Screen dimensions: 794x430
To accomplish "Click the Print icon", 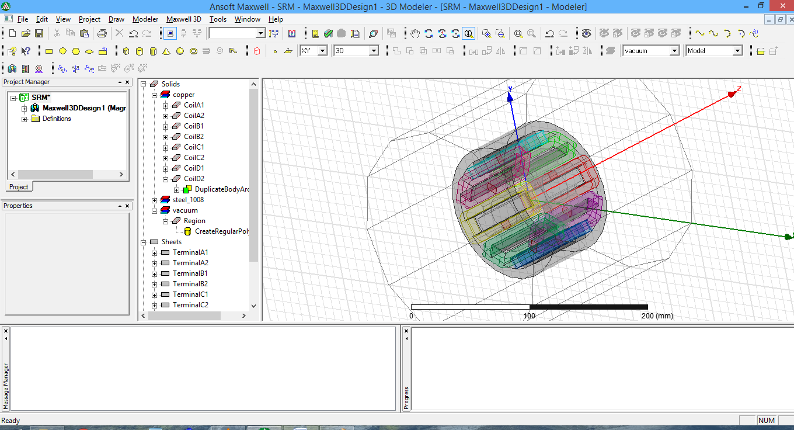I will pyautogui.click(x=103, y=33).
